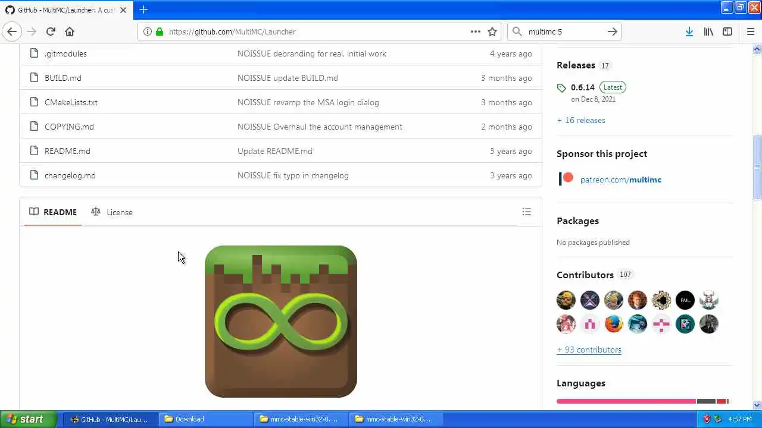Open the second contributor avatar with X logo
Image resolution: width=762 pixels, height=428 pixels.
click(x=590, y=300)
